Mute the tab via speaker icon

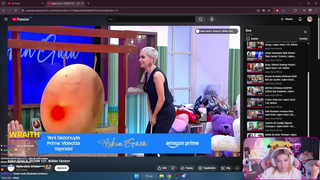(x=78, y=3)
